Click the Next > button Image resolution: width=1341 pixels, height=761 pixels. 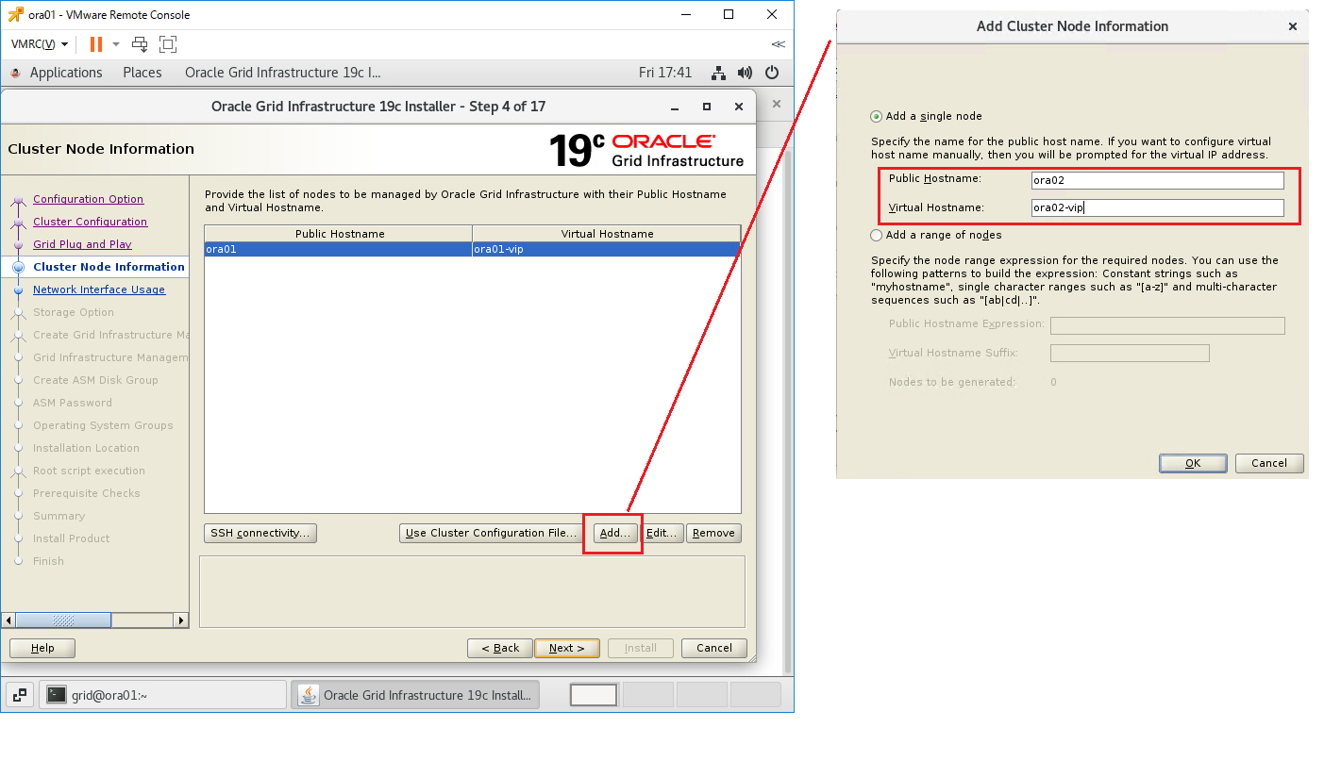tap(567, 648)
